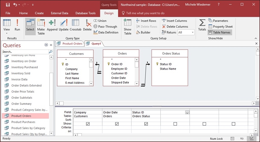The image size is (260, 142).
Task: Close the current query tab with X
Action: pyautogui.click(x=256, y=44)
